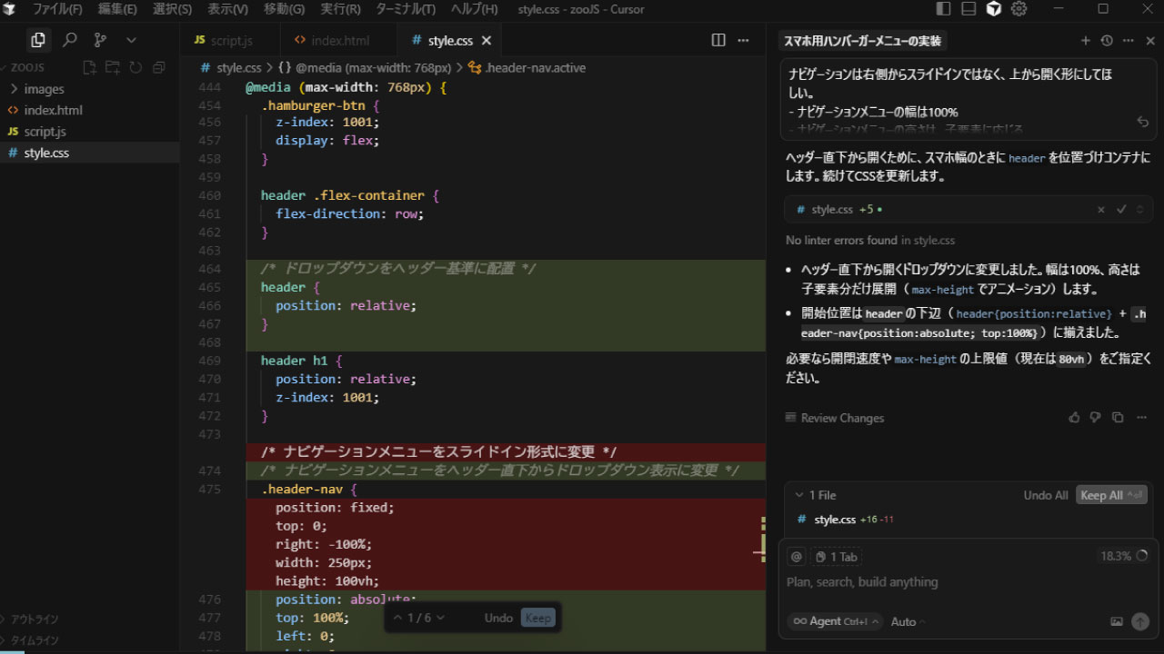This screenshot has width=1164, height=654.
Task: Open the 表示(V) menu
Action: [227, 9]
